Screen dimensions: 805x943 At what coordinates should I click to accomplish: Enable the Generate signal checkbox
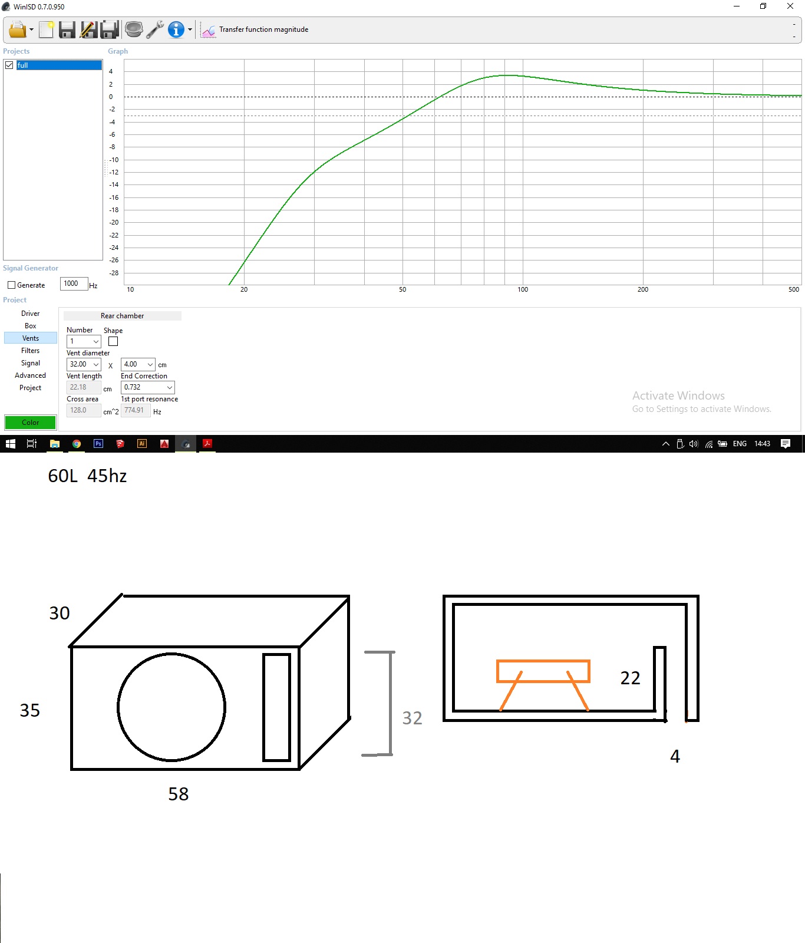[x=11, y=285]
